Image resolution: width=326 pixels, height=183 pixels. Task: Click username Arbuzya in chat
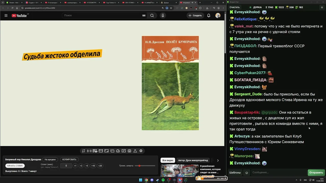pyautogui.click(x=242, y=136)
